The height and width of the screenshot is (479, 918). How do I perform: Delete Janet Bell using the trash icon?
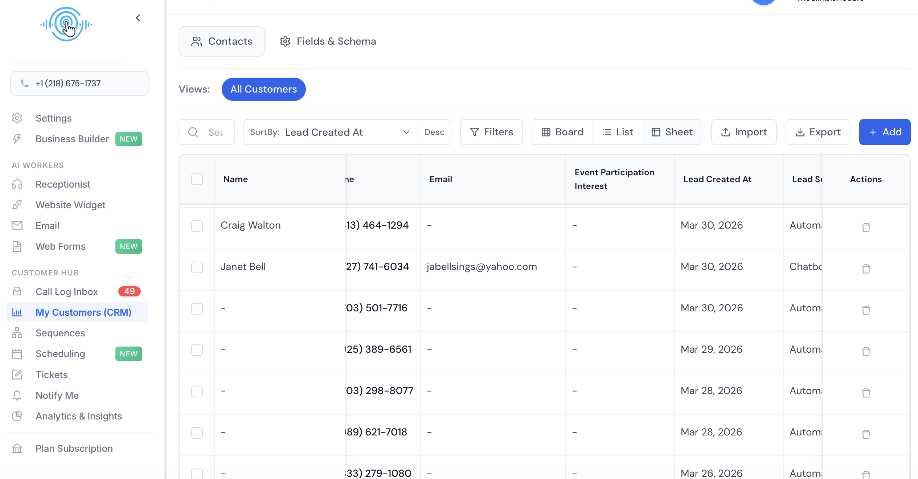866,269
